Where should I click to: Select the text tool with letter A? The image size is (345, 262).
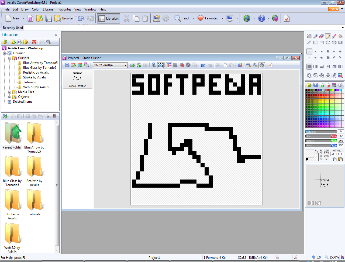coord(328,75)
